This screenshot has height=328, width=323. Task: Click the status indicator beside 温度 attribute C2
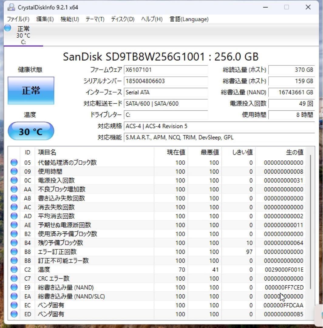pyautogui.click(x=14, y=269)
